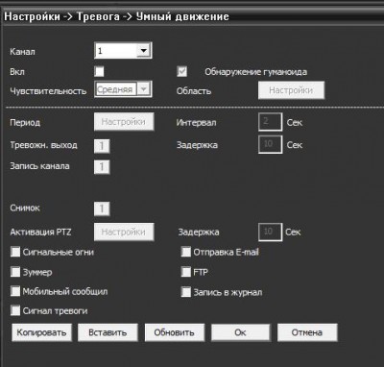Open the Область Настройки button

point(291,90)
